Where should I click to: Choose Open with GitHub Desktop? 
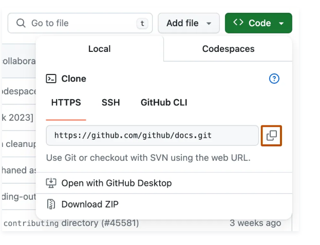coord(117,183)
